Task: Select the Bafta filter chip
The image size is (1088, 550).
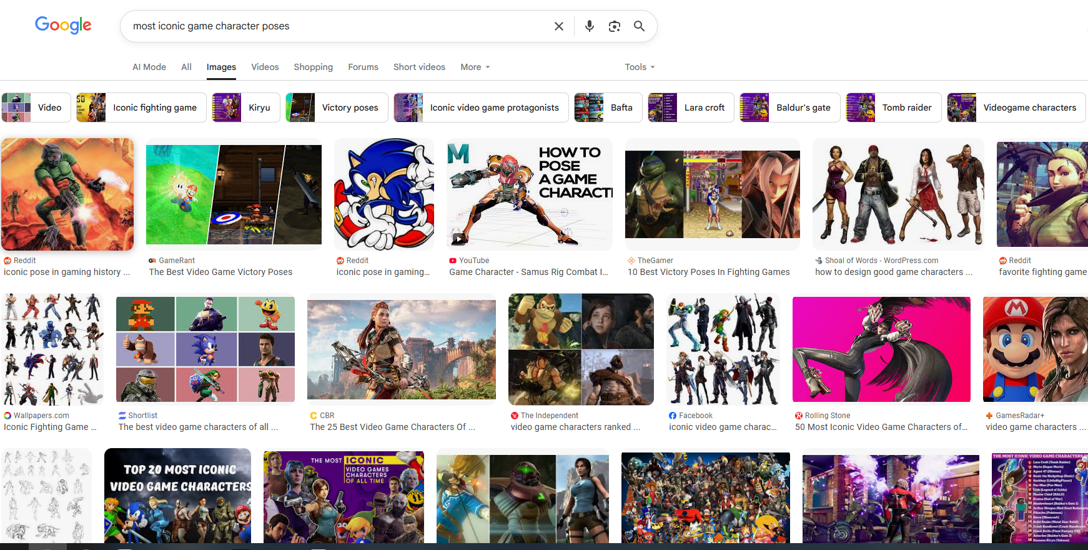Action: pyautogui.click(x=608, y=107)
